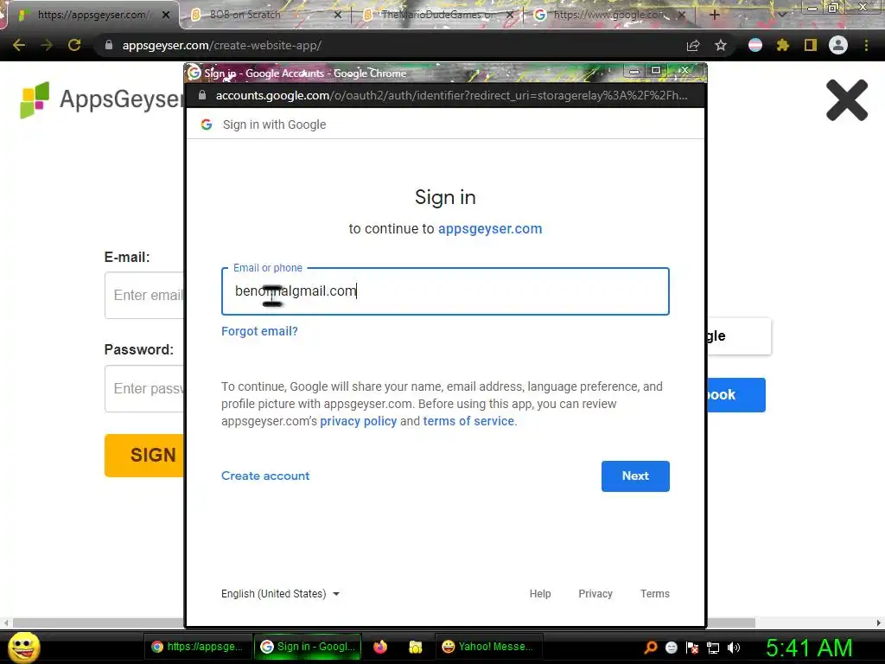Image resolution: width=885 pixels, height=664 pixels.
Task: Close the www.google.com tab
Action: 682,16
